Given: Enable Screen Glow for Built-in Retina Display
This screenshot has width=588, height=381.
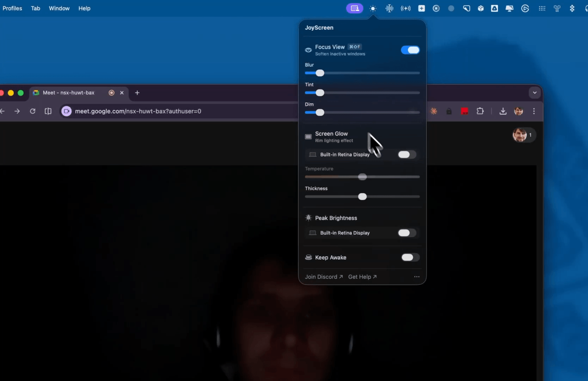Looking at the screenshot, I should (406, 155).
